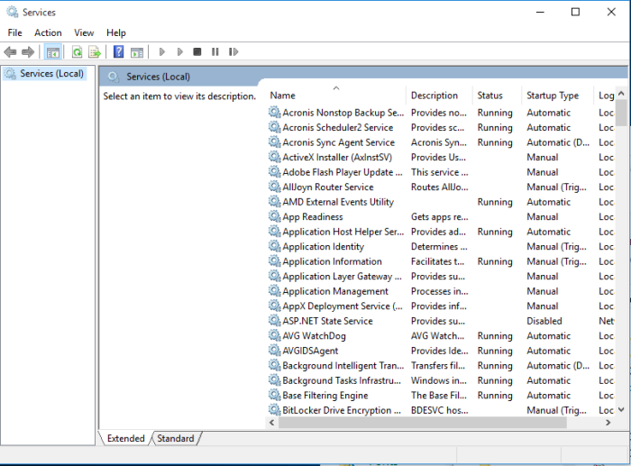Open the Help menu
The image size is (631, 466).
click(x=116, y=32)
